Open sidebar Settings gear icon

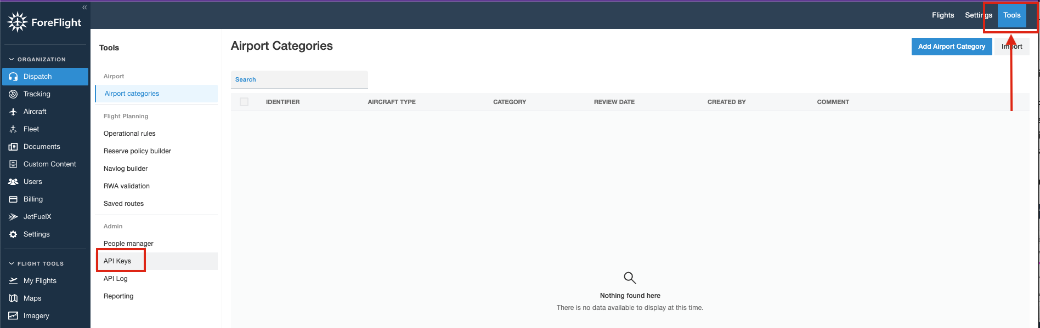tap(13, 234)
